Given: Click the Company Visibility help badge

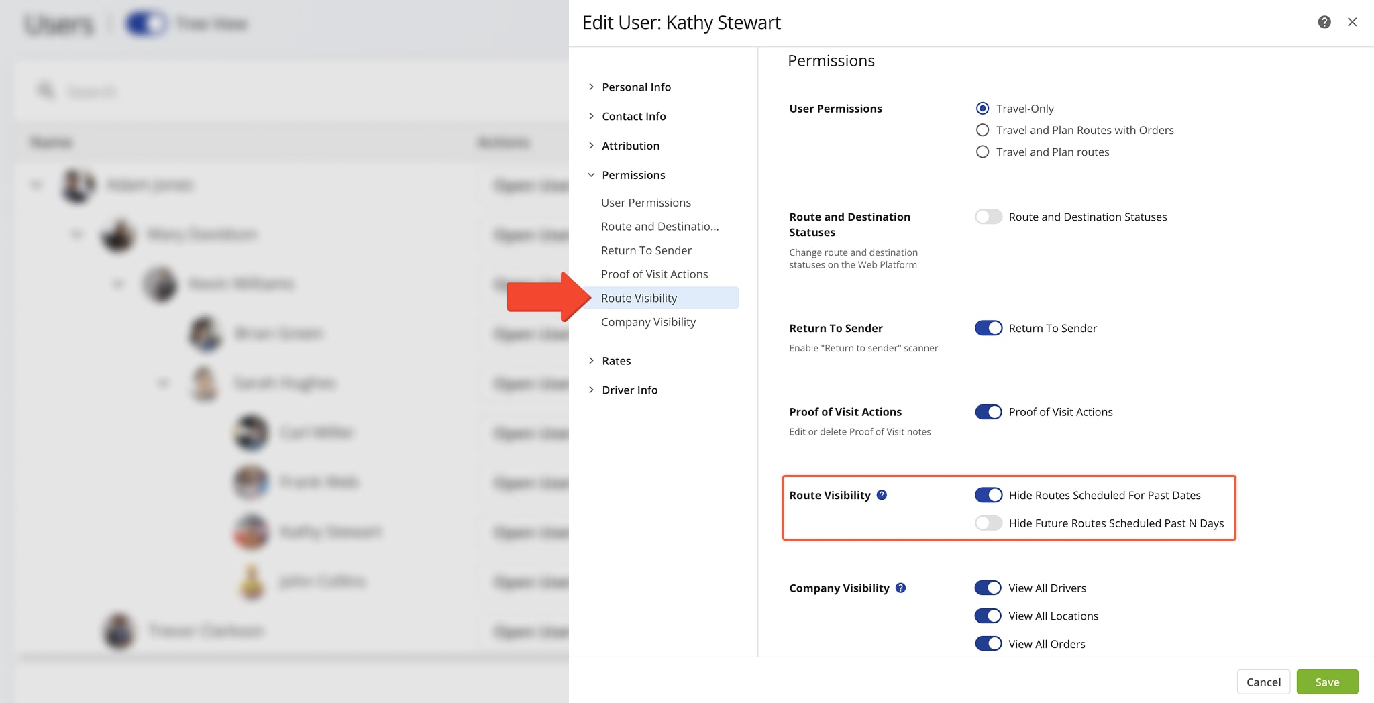Looking at the screenshot, I should (902, 588).
